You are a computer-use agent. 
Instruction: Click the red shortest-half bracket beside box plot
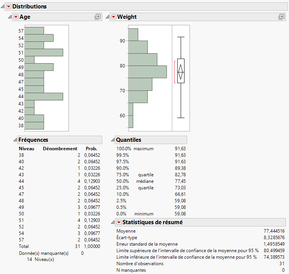click(175, 72)
